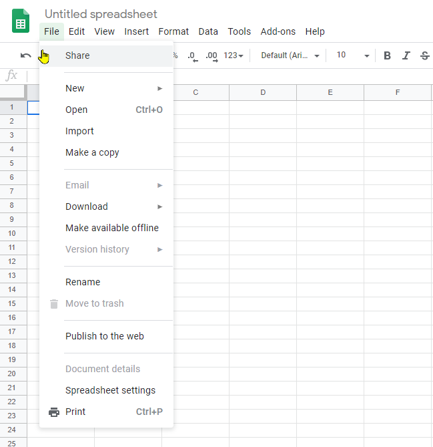
Task: Select row 24 header
Action: [x=13, y=430]
